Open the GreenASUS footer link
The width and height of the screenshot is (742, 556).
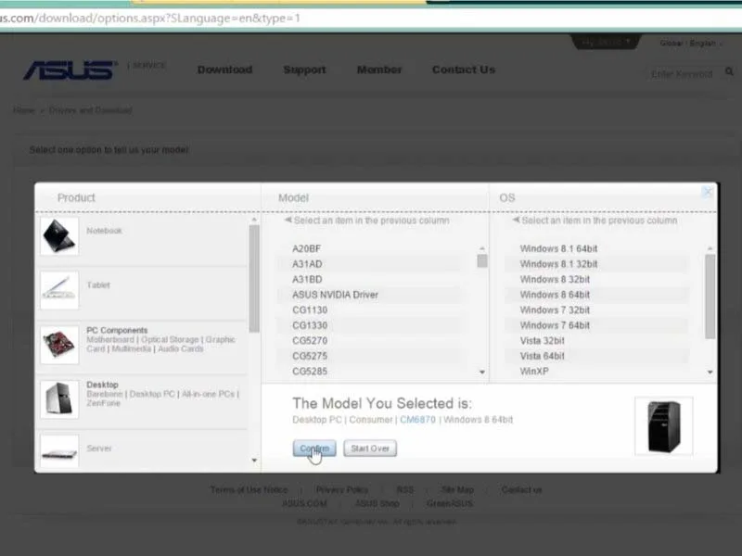tap(450, 503)
